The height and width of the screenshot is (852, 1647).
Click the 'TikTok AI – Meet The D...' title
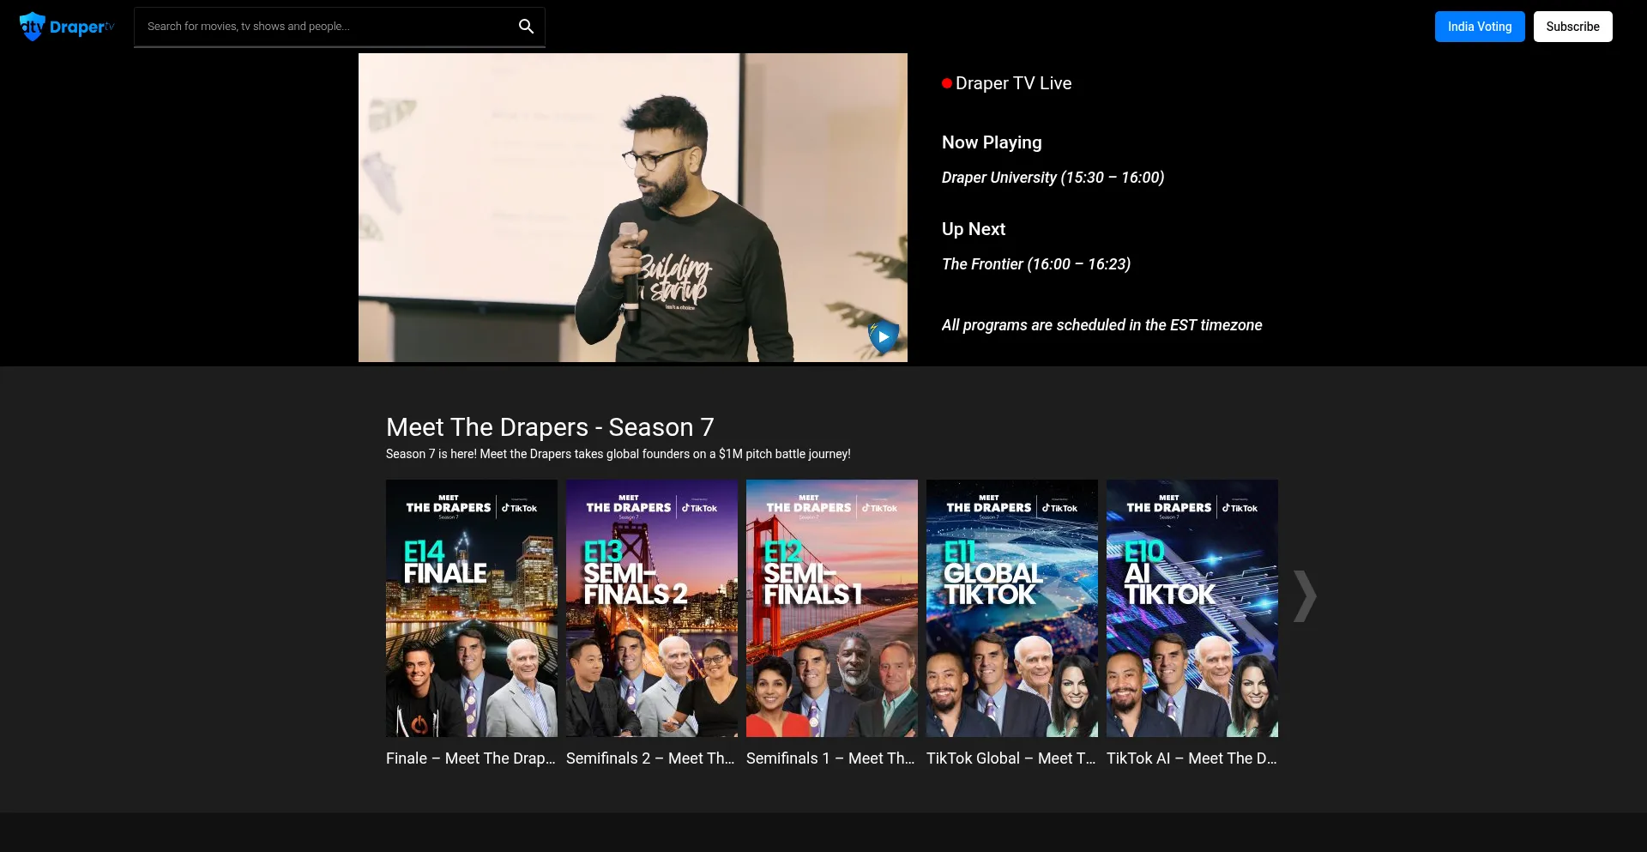(1191, 758)
